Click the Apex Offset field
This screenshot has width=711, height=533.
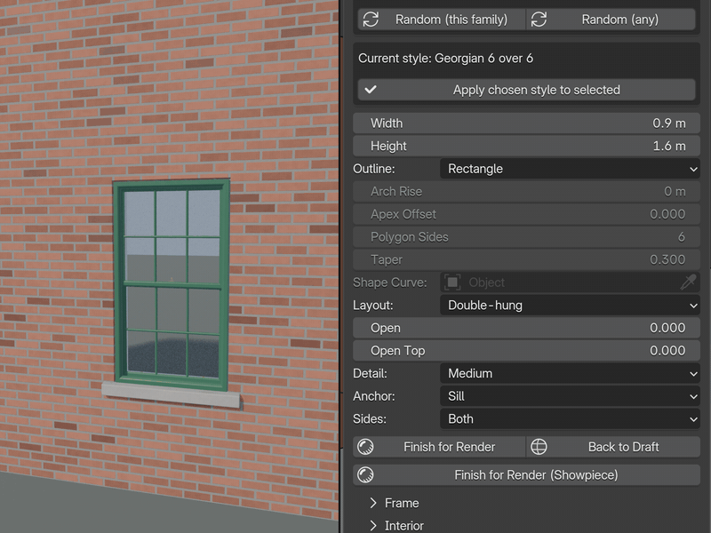click(526, 214)
